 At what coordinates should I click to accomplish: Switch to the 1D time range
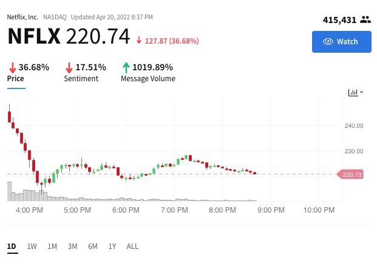click(12, 247)
